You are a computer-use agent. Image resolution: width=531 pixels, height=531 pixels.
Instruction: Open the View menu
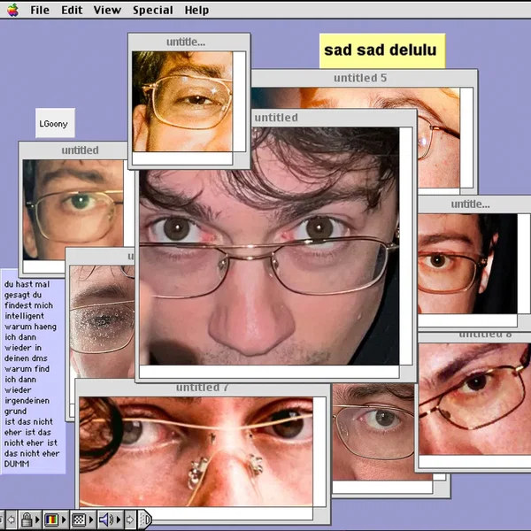(107, 10)
